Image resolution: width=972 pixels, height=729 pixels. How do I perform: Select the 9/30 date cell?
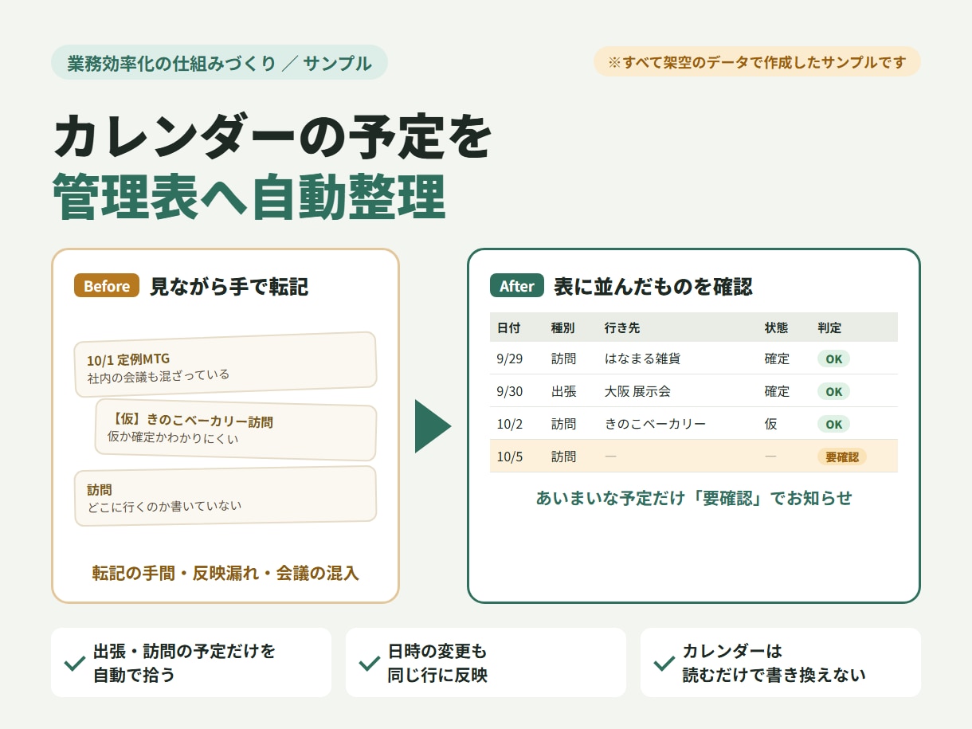coord(510,391)
